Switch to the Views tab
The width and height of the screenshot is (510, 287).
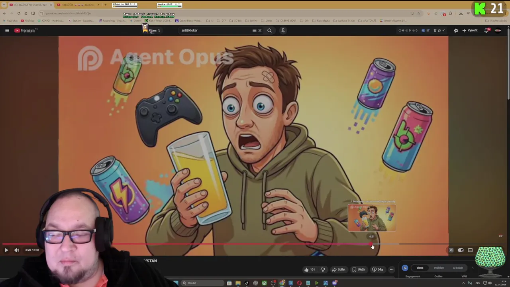pyautogui.click(x=420, y=268)
